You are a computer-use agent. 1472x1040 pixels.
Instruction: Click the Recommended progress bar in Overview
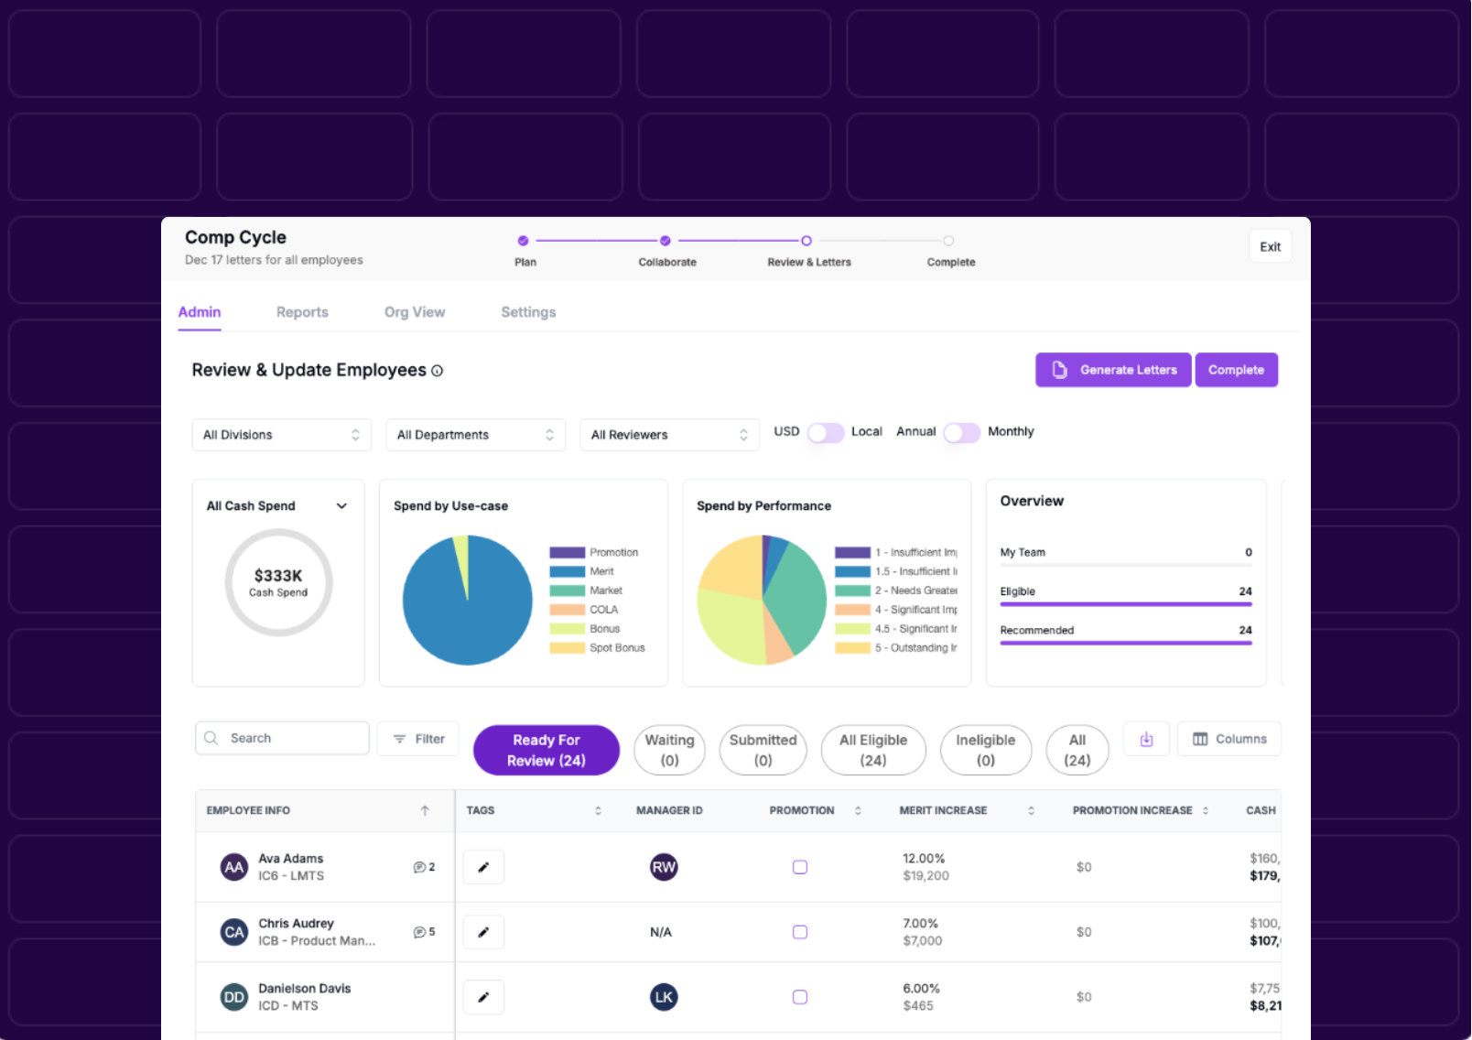coord(1125,642)
